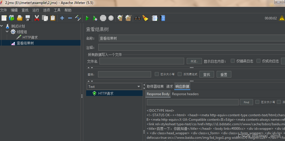Click the Cut scissors icon

[x=37, y=18]
